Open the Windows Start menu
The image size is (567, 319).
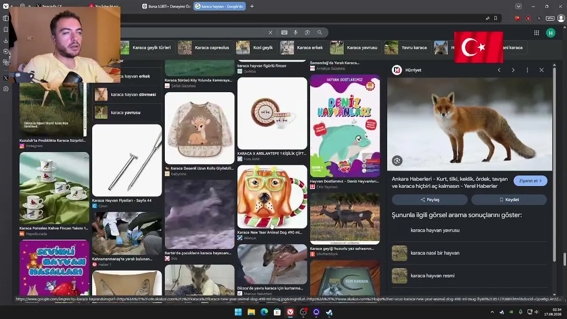click(x=238, y=312)
